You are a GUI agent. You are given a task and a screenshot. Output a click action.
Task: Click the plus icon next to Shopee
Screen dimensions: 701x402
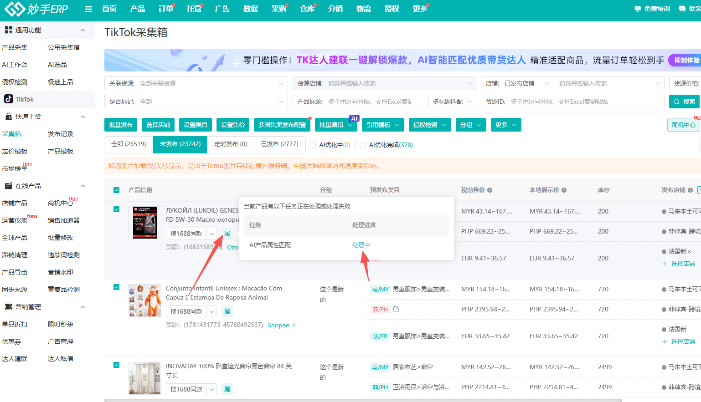[294, 325]
